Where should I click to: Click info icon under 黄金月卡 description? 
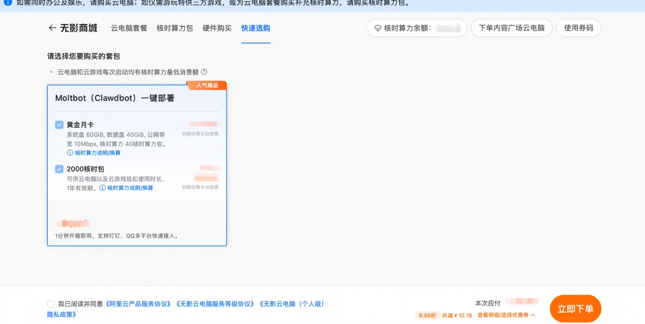pyautogui.click(x=70, y=153)
